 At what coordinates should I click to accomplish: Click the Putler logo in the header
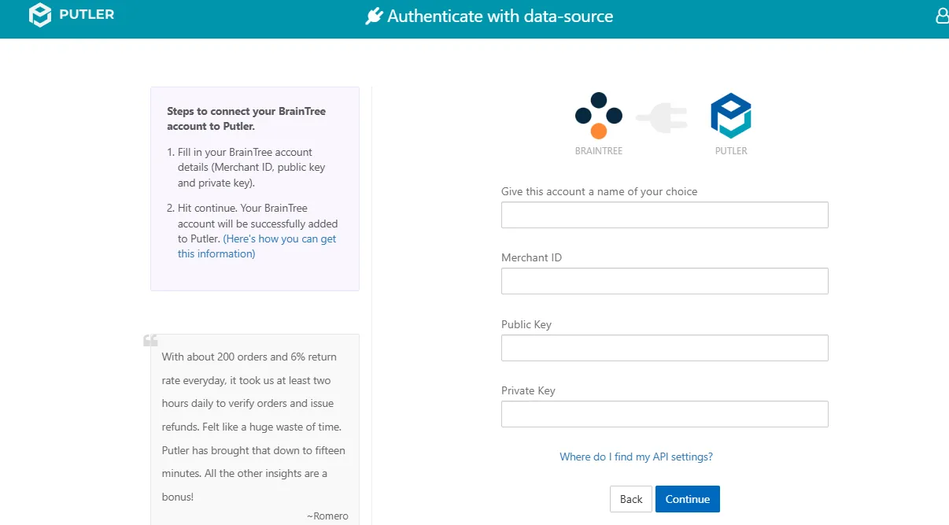point(72,16)
